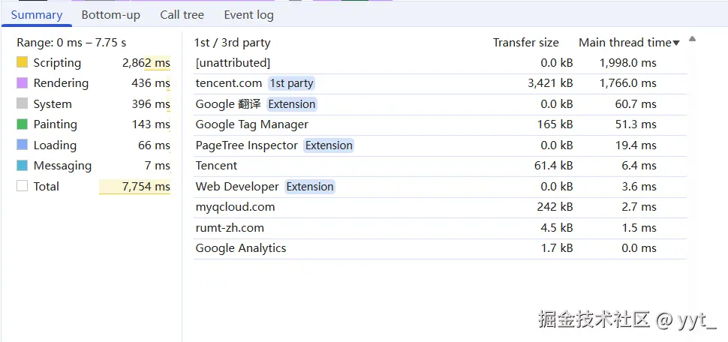
Task: Click the scrollbar up arrow
Action: 692,39
